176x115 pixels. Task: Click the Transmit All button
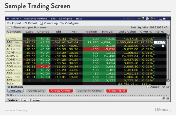pyautogui.click(x=117, y=91)
